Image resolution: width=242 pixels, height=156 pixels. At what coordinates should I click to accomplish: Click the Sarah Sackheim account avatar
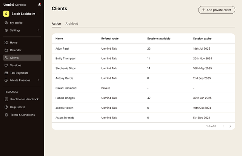coord(6,14)
